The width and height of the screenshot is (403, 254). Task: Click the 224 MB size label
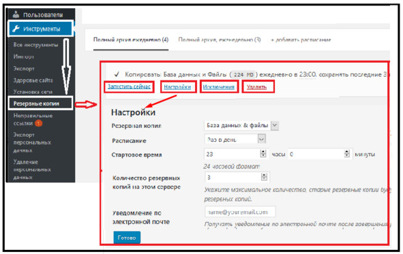coord(243,75)
